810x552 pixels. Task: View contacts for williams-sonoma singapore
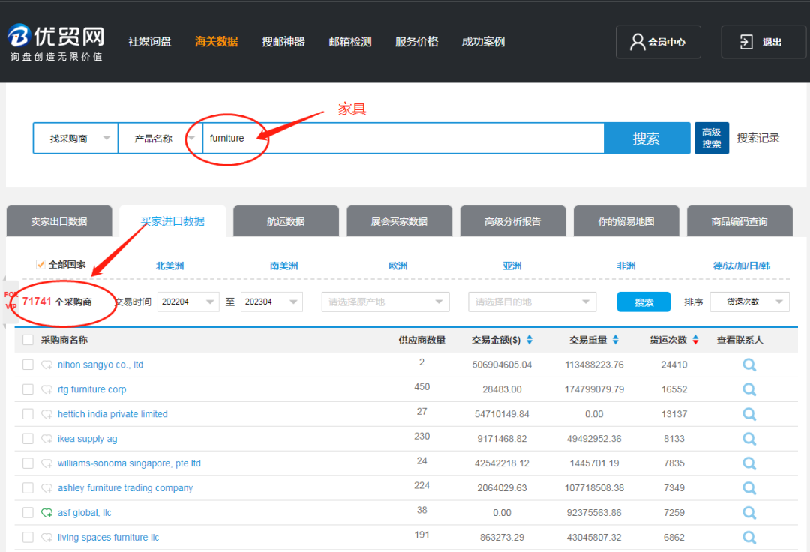click(749, 463)
